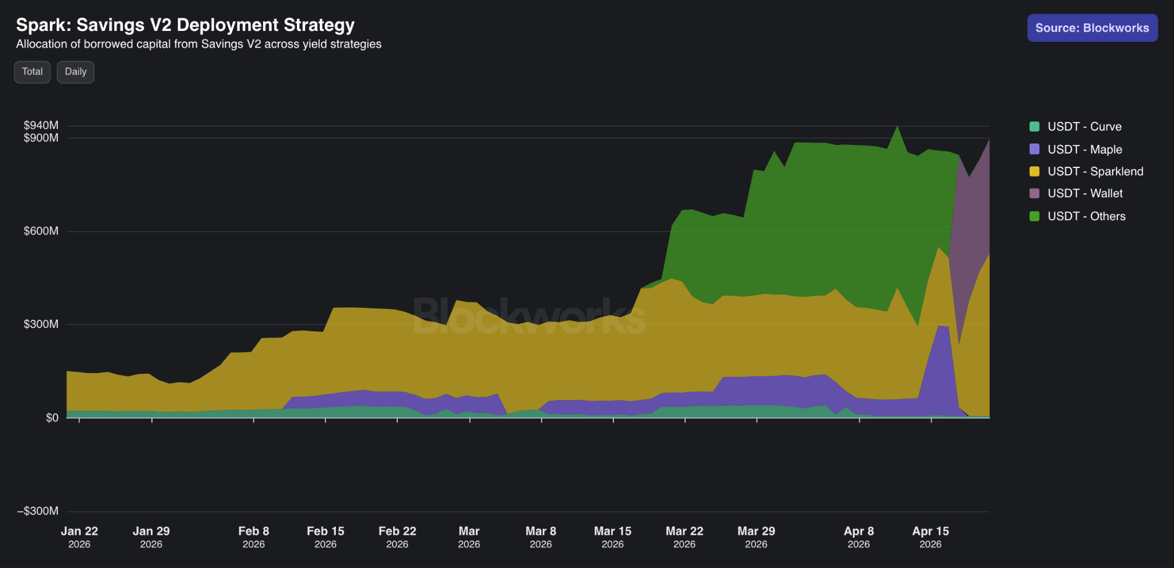Click the USDT - Curve legend color swatch
This screenshot has height=568, width=1174.
1034,127
